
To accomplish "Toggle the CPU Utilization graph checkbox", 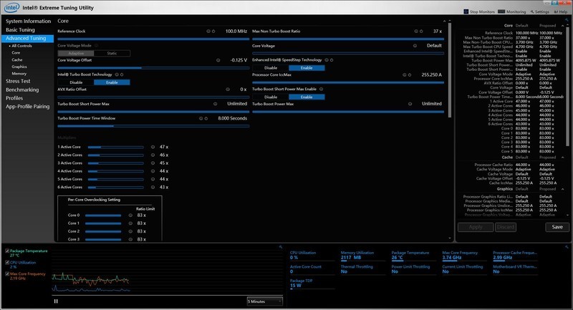I will (x=7, y=262).
